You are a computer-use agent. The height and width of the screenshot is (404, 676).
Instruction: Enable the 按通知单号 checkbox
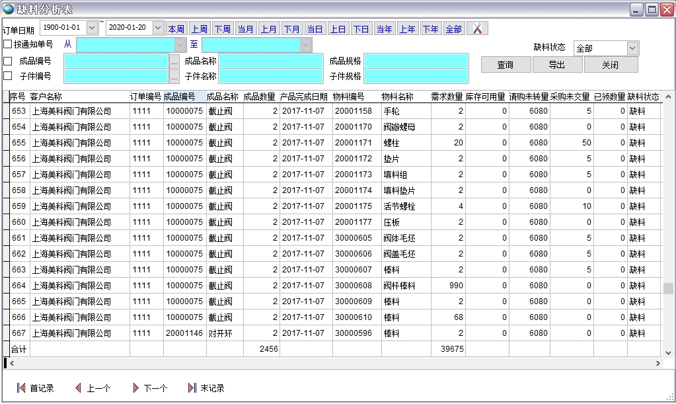8,44
